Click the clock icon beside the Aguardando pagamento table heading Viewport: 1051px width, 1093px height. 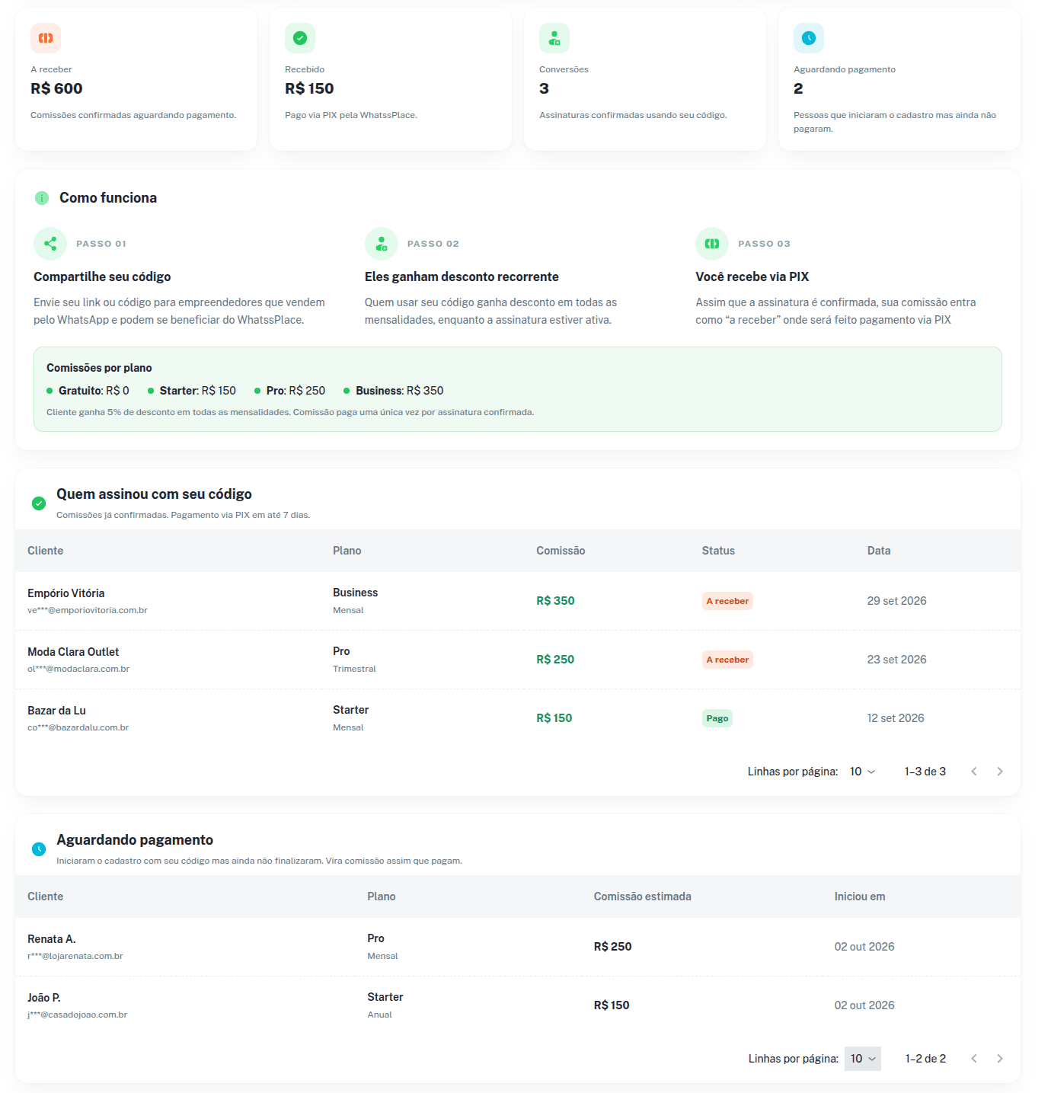point(39,849)
